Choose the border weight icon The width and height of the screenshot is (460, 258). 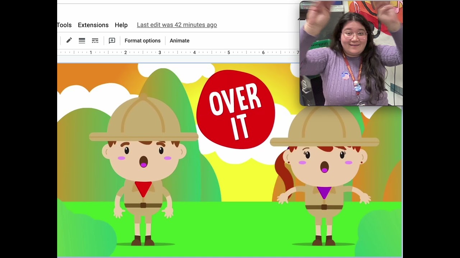(82, 40)
